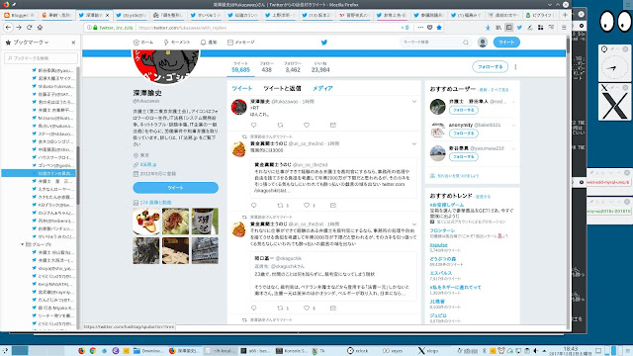Click the large tweet button under profile bio
The width and height of the screenshot is (633, 356).
(176, 188)
